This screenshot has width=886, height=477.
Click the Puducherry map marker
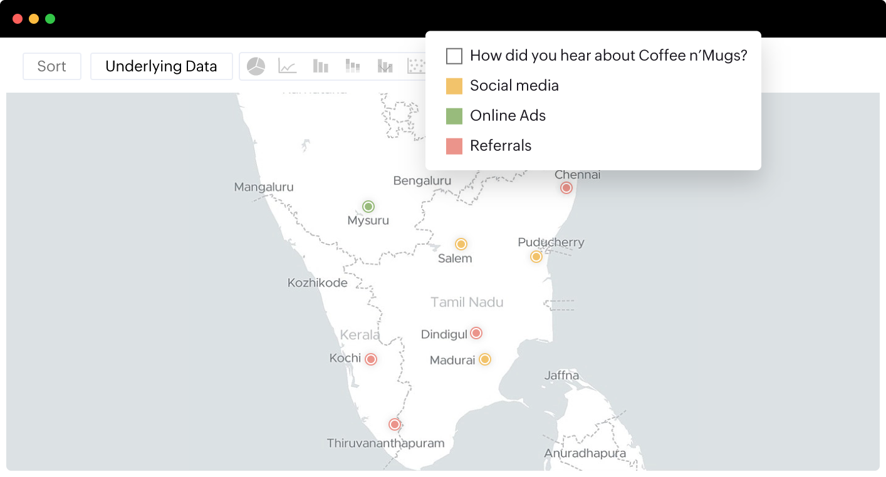536,257
